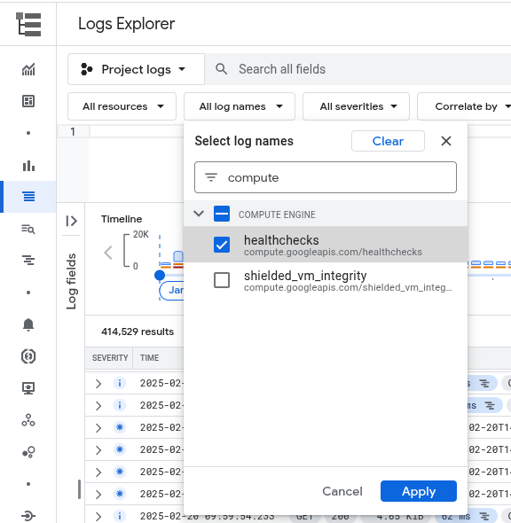Open Log Analytics search-list icon in sidebar
511x523 pixels.
click(x=28, y=230)
